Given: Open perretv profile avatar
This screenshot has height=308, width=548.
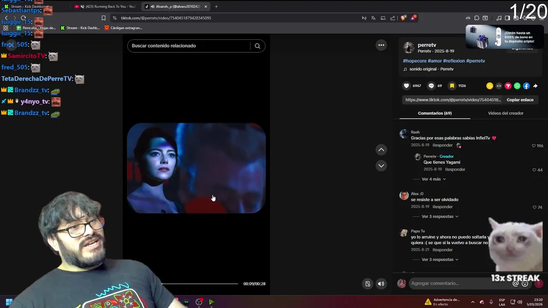Looking at the screenshot, I should [x=409, y=47].
